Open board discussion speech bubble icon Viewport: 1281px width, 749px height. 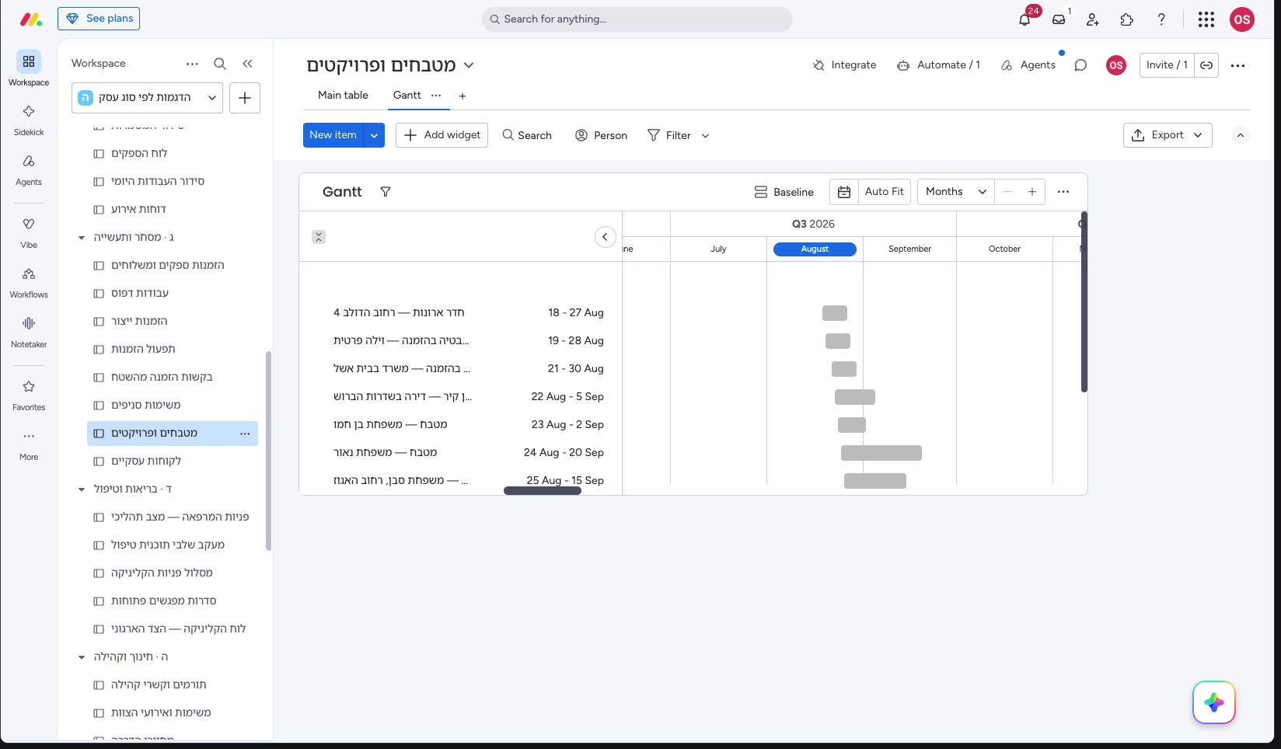1080,65
